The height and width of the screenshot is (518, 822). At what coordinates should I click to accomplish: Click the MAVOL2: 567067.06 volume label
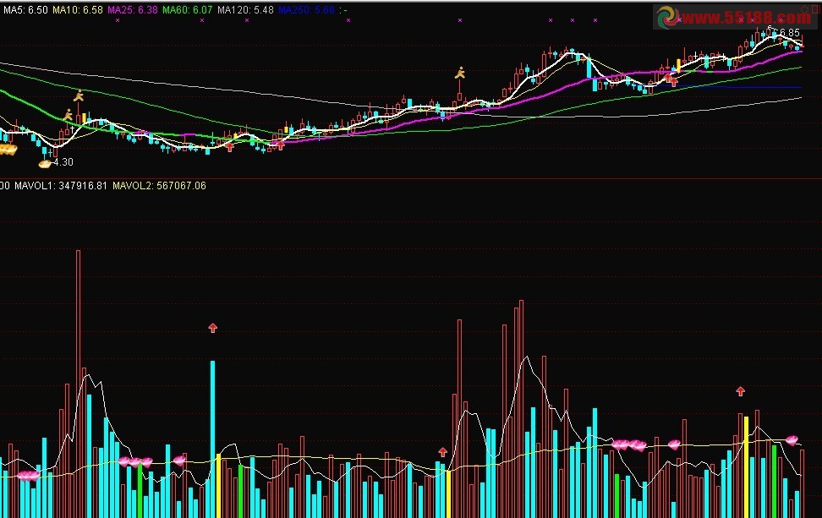click(159, 185)
